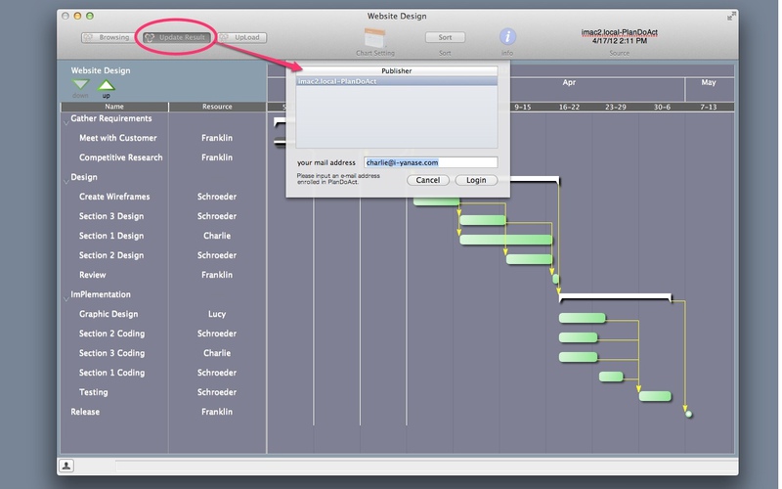Screen dimensions: 782x489
Task: Click the fullscreen arrows icon in title bar
Action: (731, 17)
